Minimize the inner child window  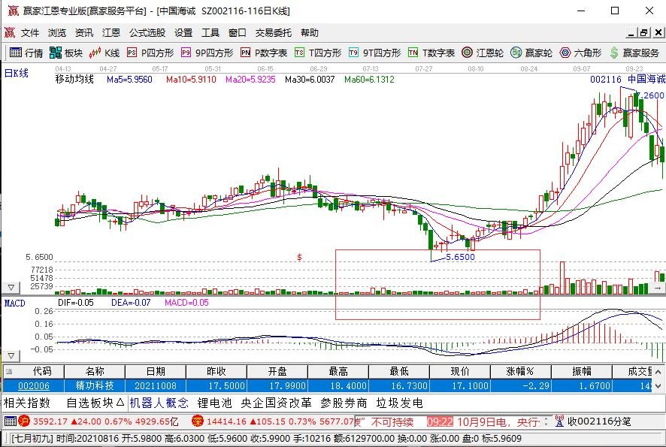(x=631, y=33)
